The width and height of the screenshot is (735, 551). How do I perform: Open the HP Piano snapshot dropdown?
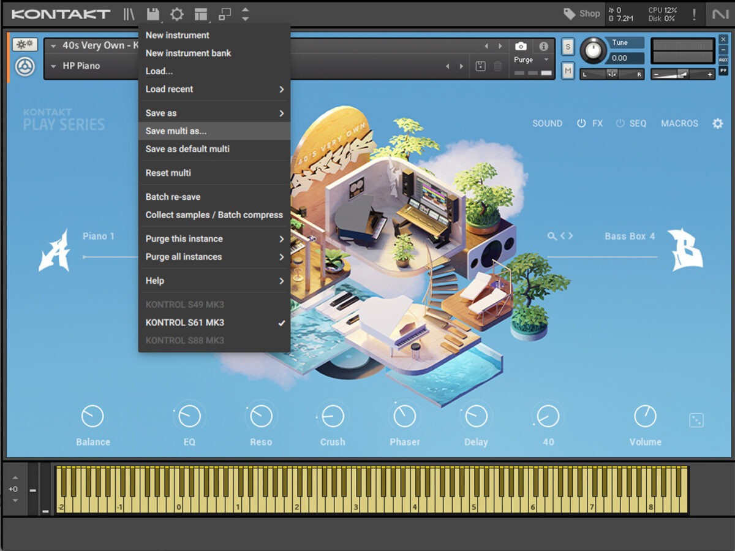[54, 66]
